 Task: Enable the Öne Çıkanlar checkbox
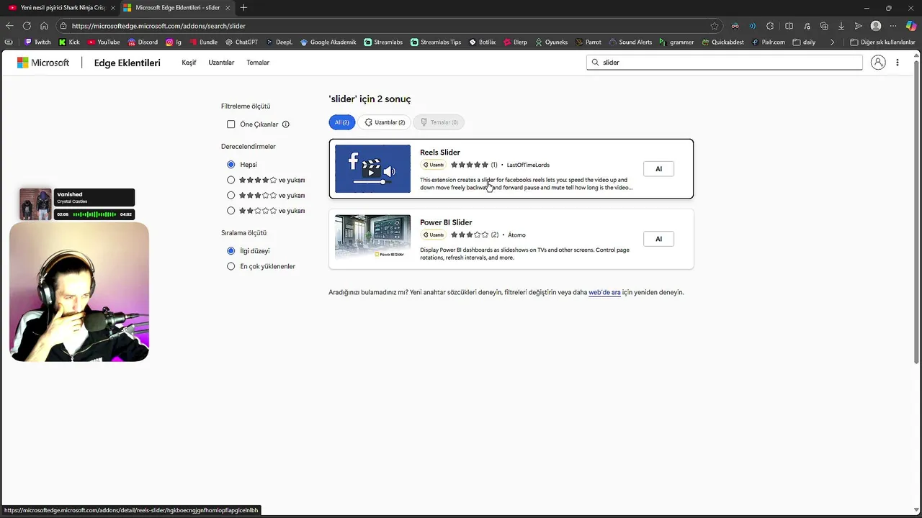tap(231, 124)
